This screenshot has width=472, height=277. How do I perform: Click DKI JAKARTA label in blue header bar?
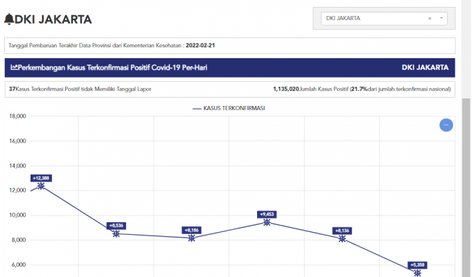pyautogui.click(x=426, y=68)
